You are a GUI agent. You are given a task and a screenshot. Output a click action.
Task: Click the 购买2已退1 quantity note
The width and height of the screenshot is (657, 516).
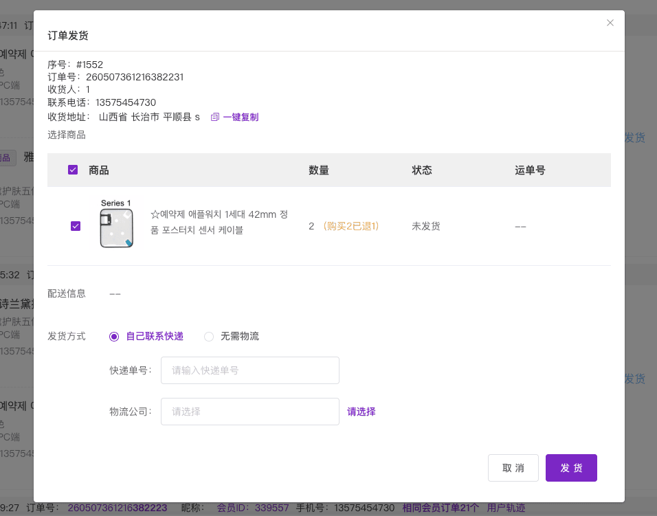click(x=351, y=226)
